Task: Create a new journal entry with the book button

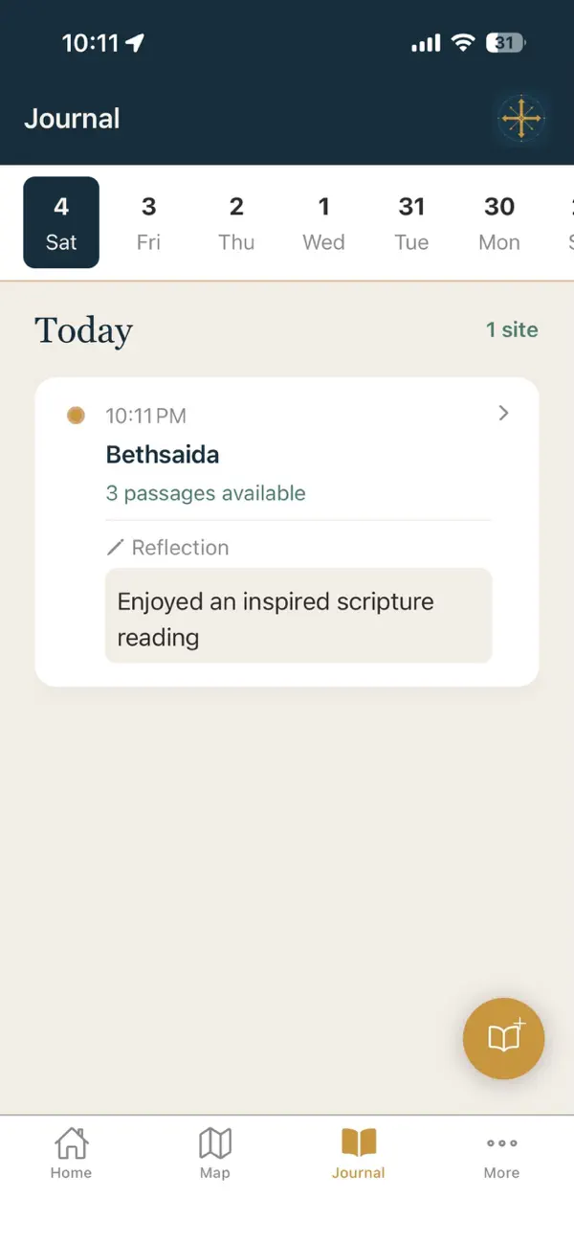Action: pos(503,1038)
